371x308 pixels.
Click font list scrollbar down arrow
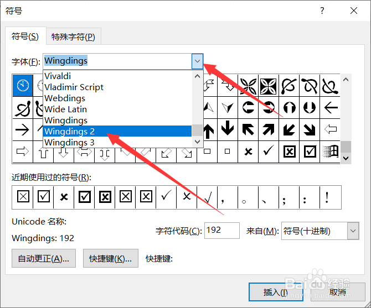pyautogui.click(x=197, y=142)
